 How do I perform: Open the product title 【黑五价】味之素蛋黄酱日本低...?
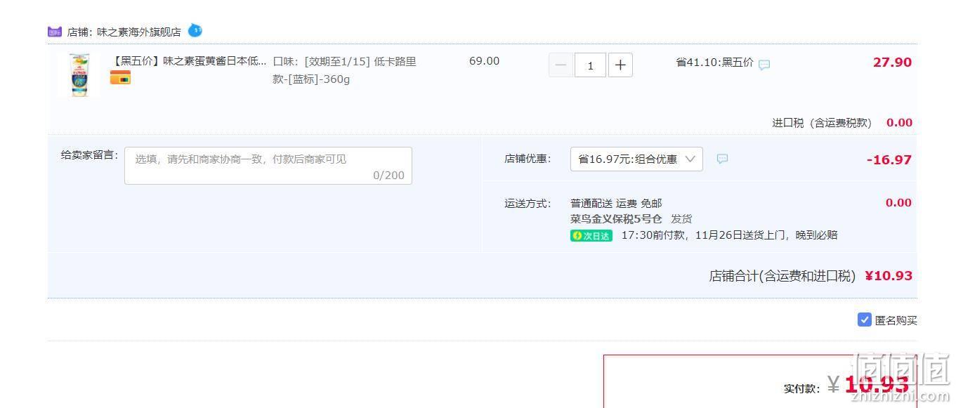(189, 61)
